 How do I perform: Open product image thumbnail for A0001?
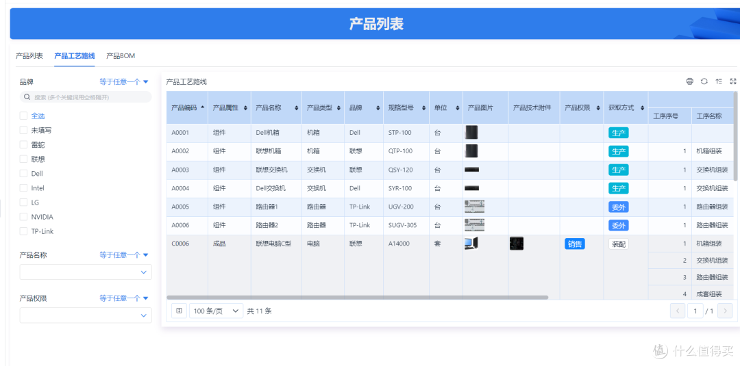471,132
